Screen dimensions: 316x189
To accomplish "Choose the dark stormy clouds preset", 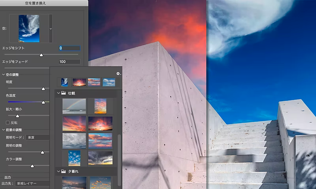I will (x=100, y=158).
